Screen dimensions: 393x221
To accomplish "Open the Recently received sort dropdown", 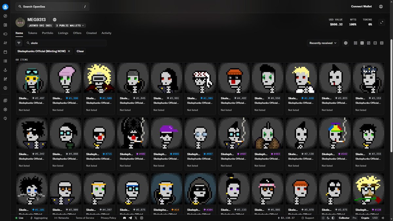I will 323,43.
